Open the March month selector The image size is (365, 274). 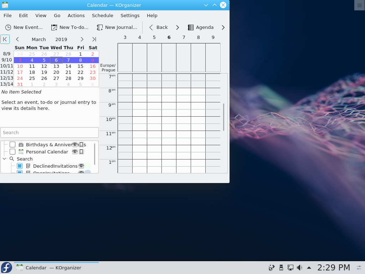pos(38,39)
